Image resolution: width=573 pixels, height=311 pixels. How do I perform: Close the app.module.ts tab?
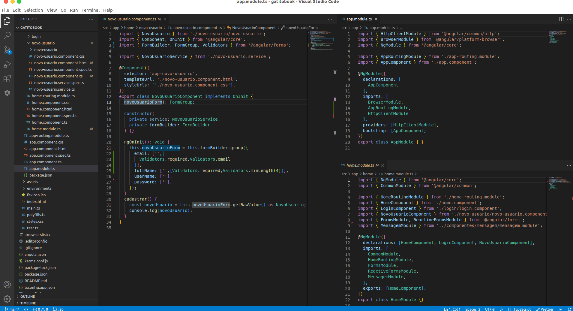(376, 19)
